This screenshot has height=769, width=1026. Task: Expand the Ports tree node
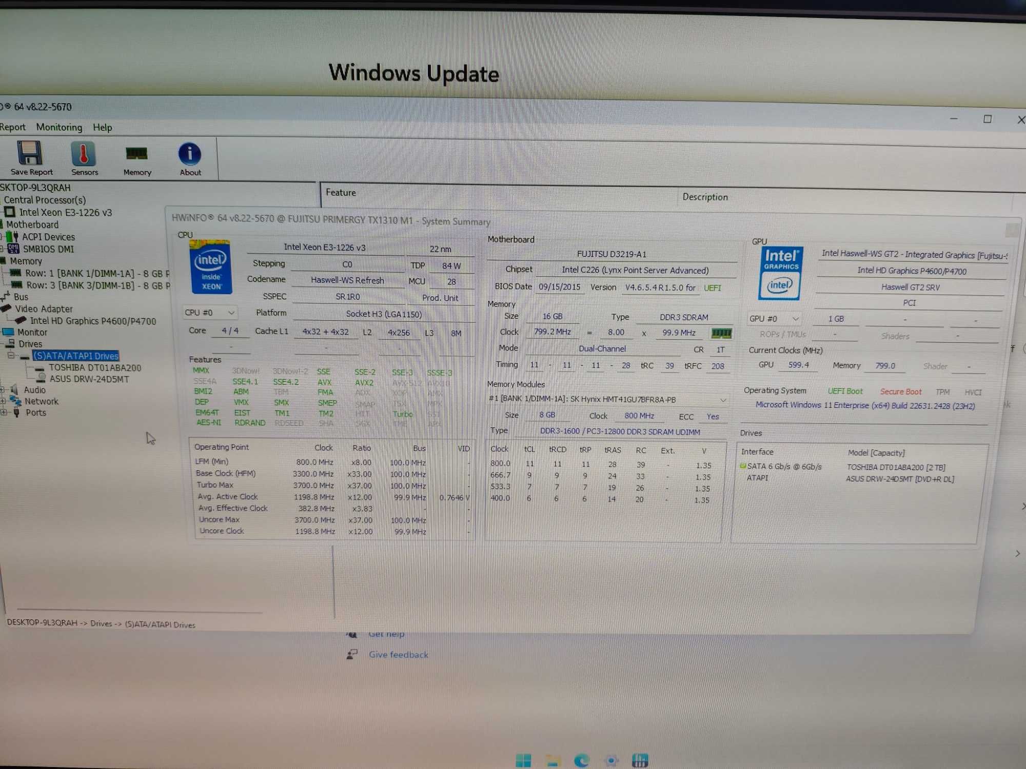[3, 413]
